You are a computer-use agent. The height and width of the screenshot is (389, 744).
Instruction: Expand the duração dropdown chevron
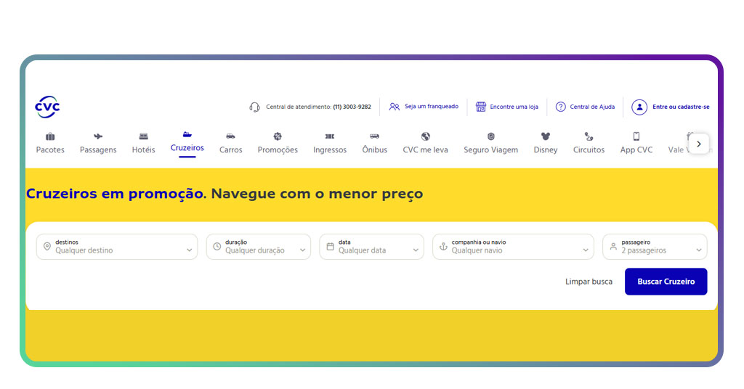(x=302, y=250)
